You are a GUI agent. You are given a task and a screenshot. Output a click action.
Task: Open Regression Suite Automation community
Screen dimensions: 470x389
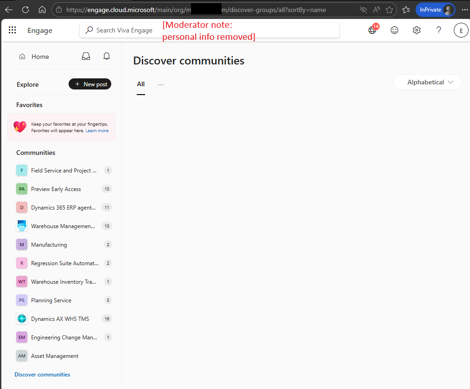coord(64,263)
